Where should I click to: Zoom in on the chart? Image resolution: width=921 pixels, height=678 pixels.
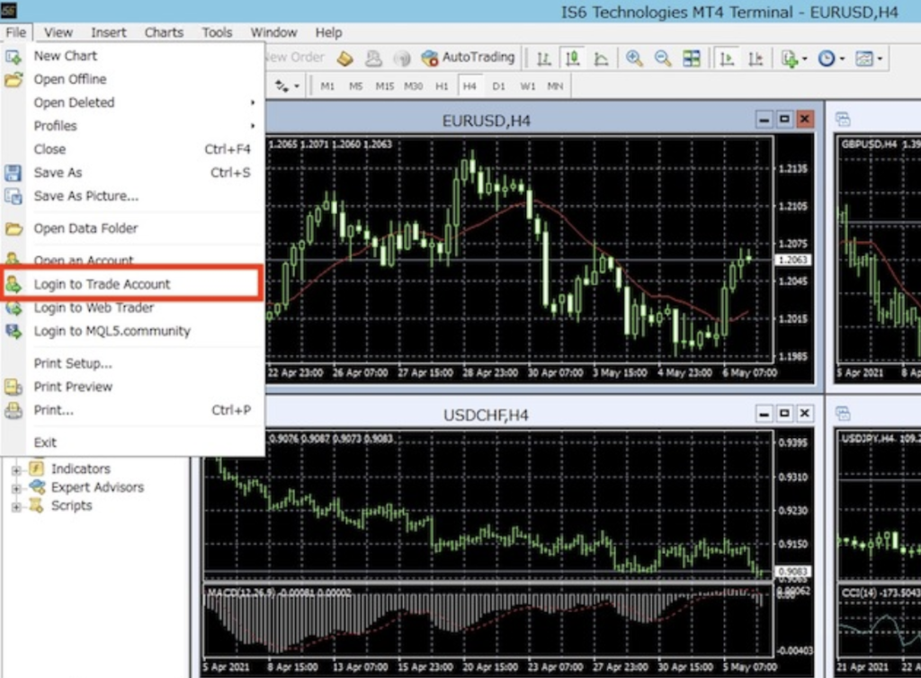[634, 58]
